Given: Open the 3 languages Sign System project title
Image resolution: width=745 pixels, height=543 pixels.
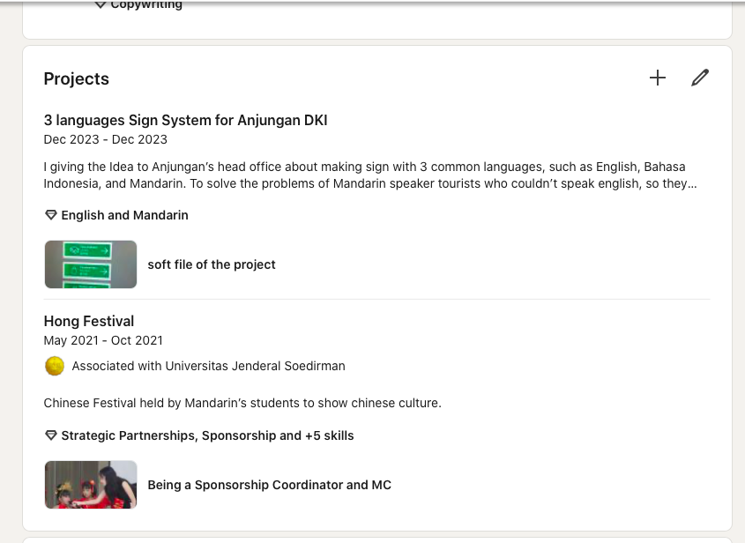Looking at the screenshot, I should point(185,120).
